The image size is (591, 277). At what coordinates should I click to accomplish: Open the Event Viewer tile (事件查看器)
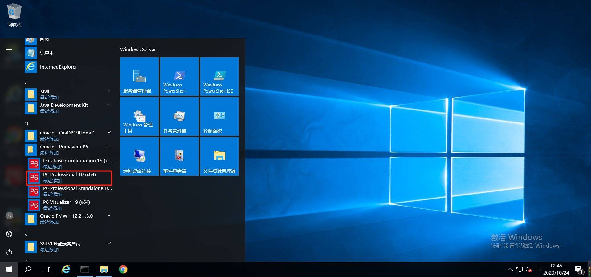click(x=179, y=156)
